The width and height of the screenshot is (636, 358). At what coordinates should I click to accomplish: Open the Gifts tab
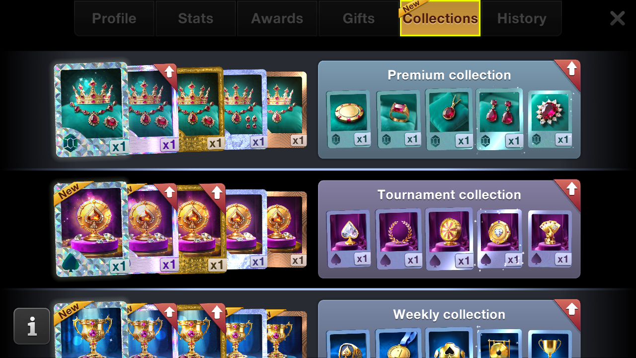[359, 18]
